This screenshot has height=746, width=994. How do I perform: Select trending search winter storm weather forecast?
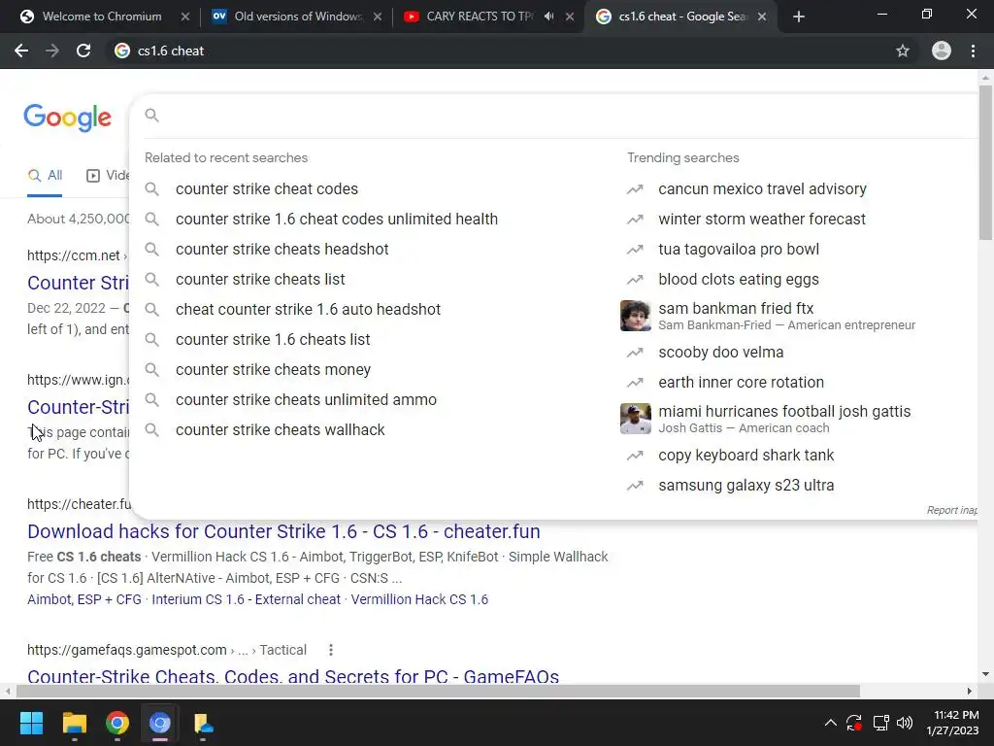pos(761,219)
